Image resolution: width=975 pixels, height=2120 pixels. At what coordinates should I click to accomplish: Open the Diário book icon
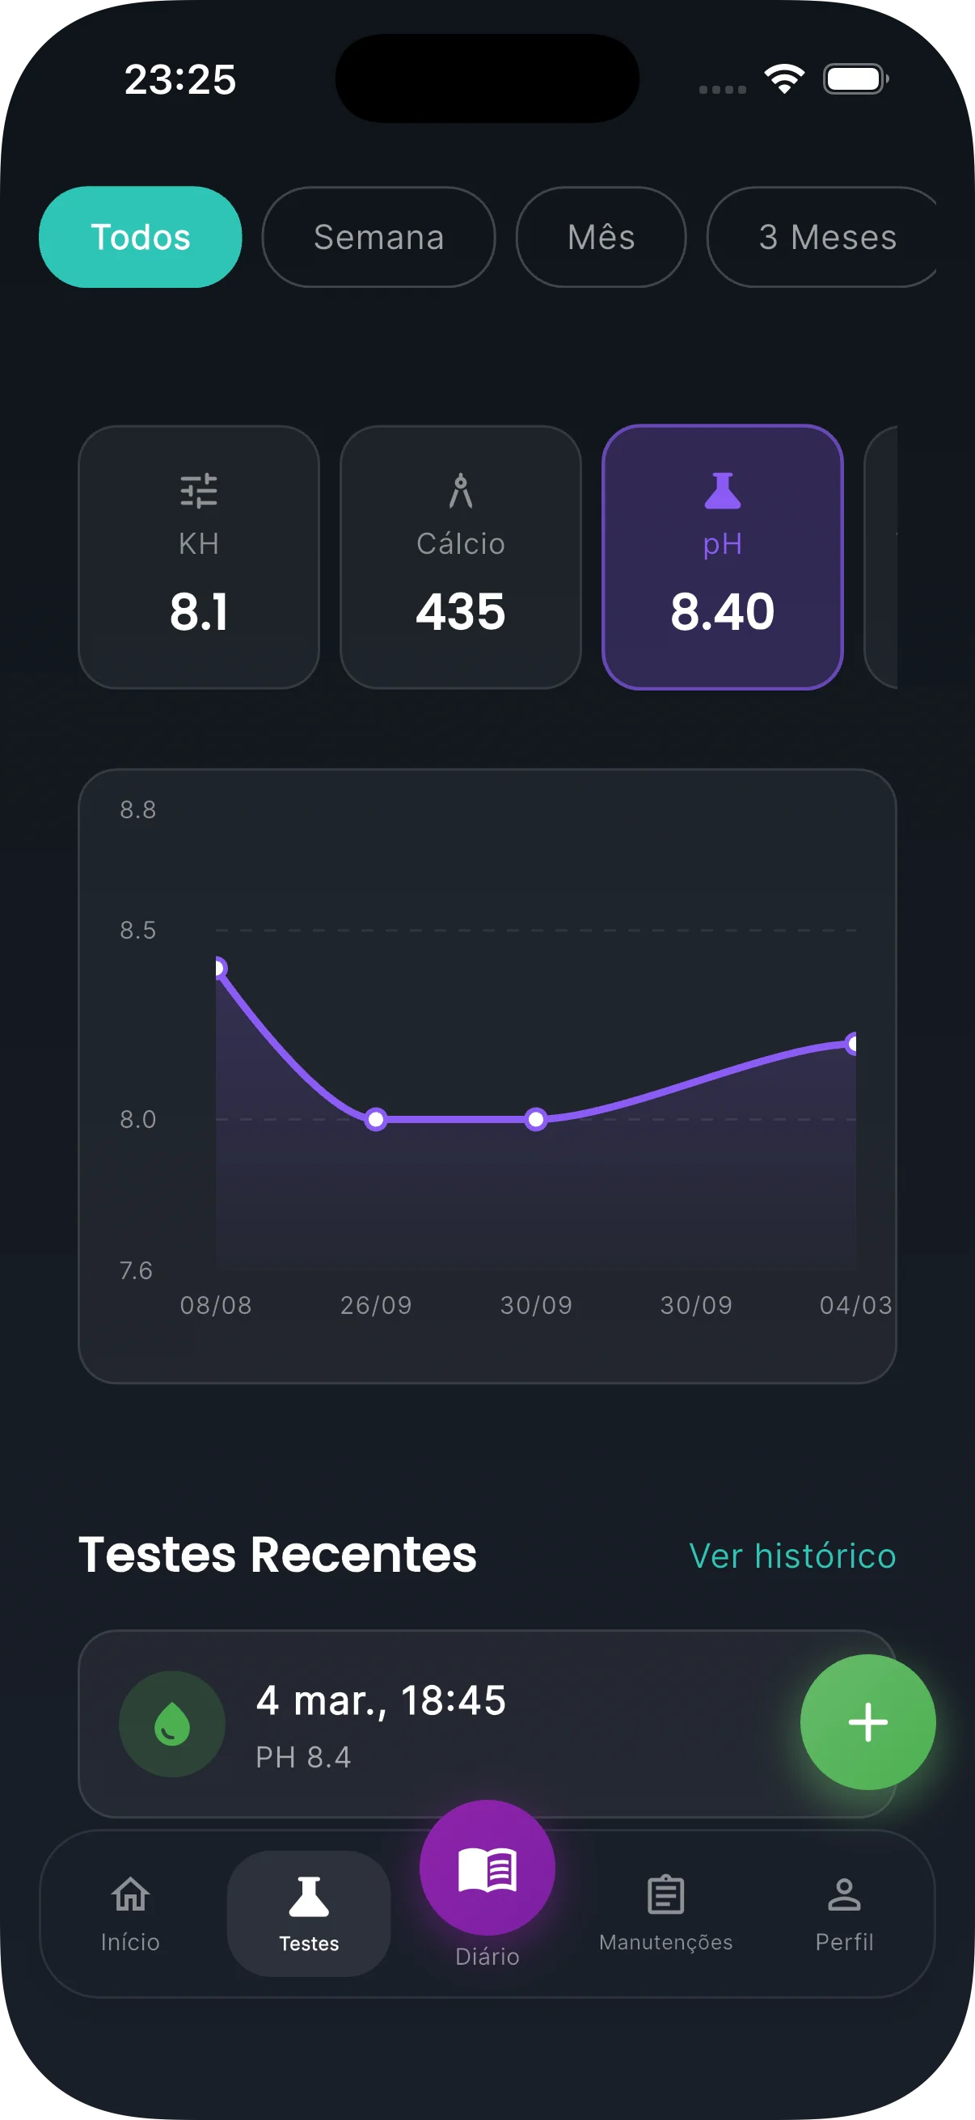click(487, 1869)
